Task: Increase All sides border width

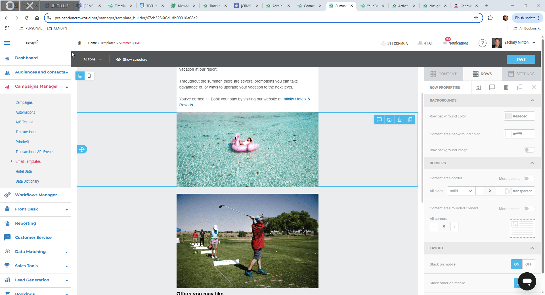Action: coord(500,191)
